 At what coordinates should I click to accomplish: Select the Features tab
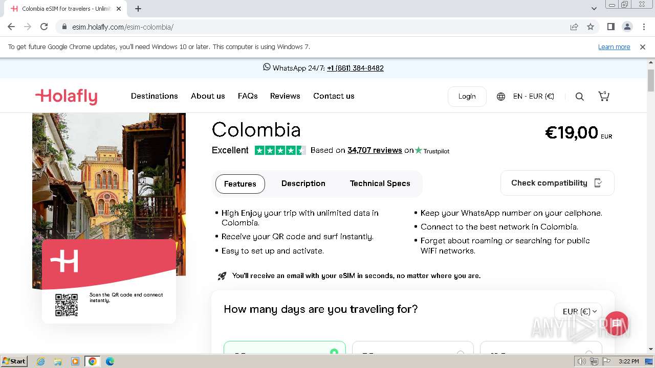(240, 183)
